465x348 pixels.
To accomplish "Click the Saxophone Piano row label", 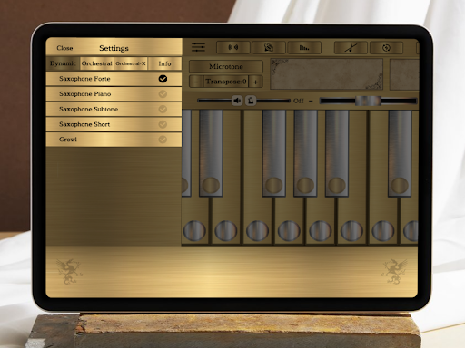I will 85,94.
